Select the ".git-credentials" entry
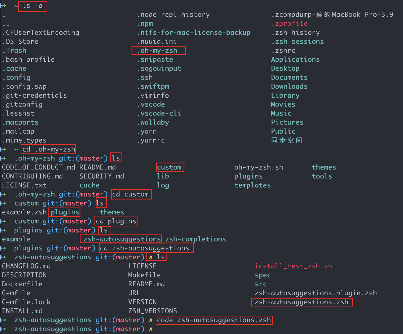This screenshot has width=403, height=334. coord(35,95)
